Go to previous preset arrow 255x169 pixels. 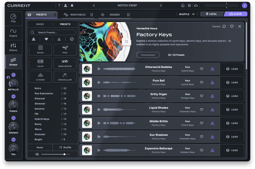click(94, 5)
